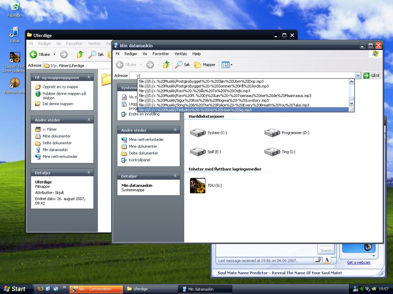The width and height of the screenshot is (393, 294).
Task: Click Opprett en ny mappe task
Action: 60,87
